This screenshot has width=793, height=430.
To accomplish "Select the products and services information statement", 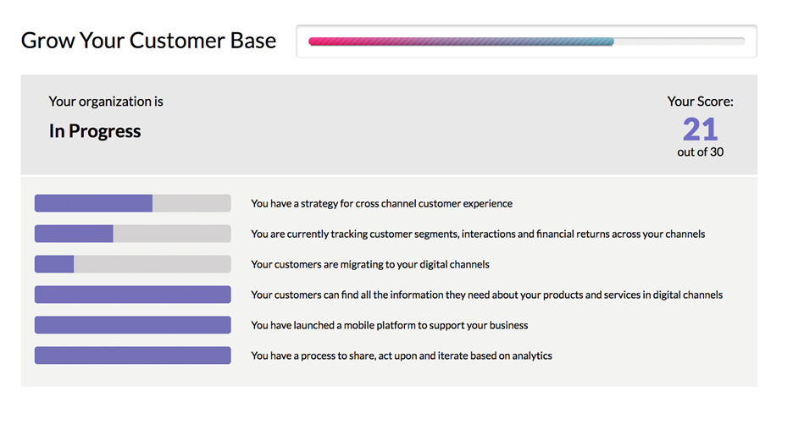I will point(486,295).
